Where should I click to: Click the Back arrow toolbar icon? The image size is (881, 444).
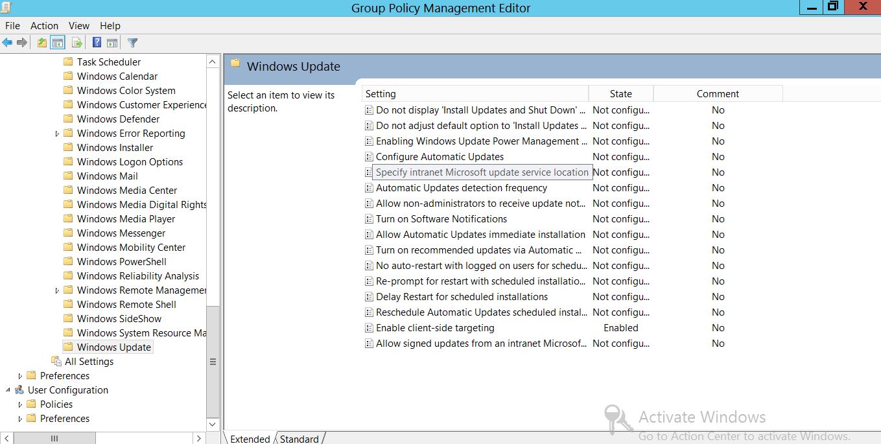pyautogui.click(x=7, y=43)
